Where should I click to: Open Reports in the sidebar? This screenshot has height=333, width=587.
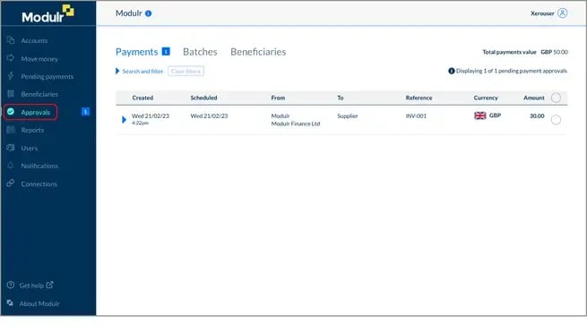[x=32, y=130]
